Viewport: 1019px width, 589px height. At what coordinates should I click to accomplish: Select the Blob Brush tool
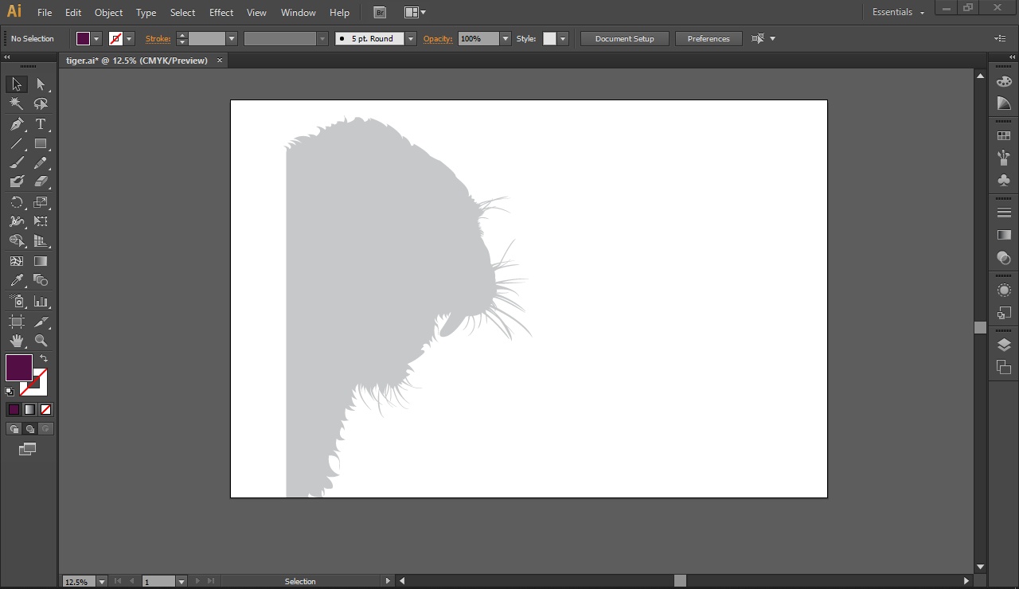[17, 182]
